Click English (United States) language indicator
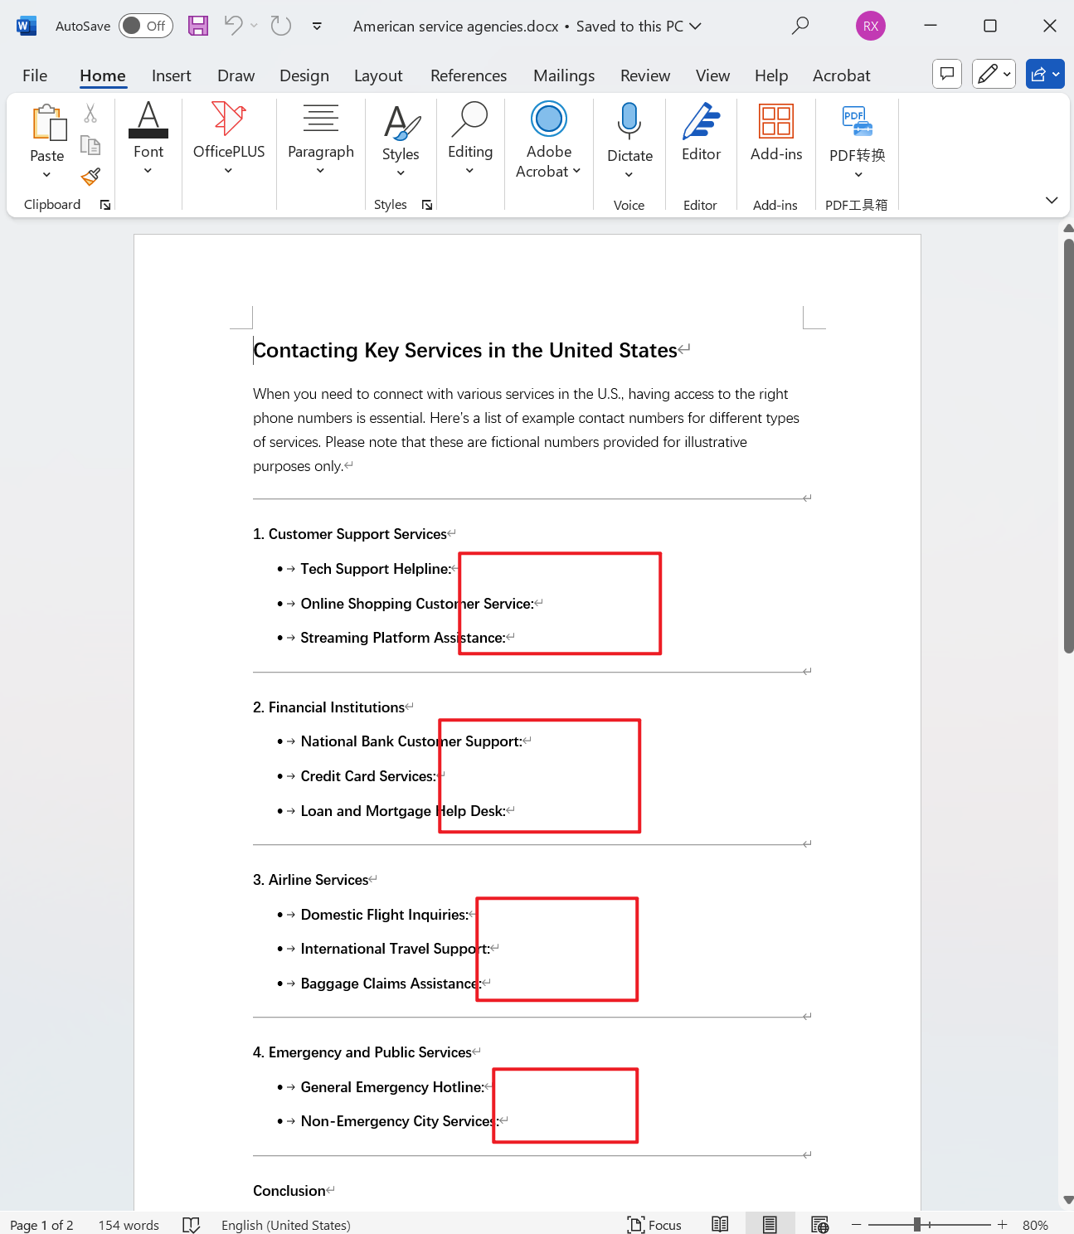 click(285, 1225)
